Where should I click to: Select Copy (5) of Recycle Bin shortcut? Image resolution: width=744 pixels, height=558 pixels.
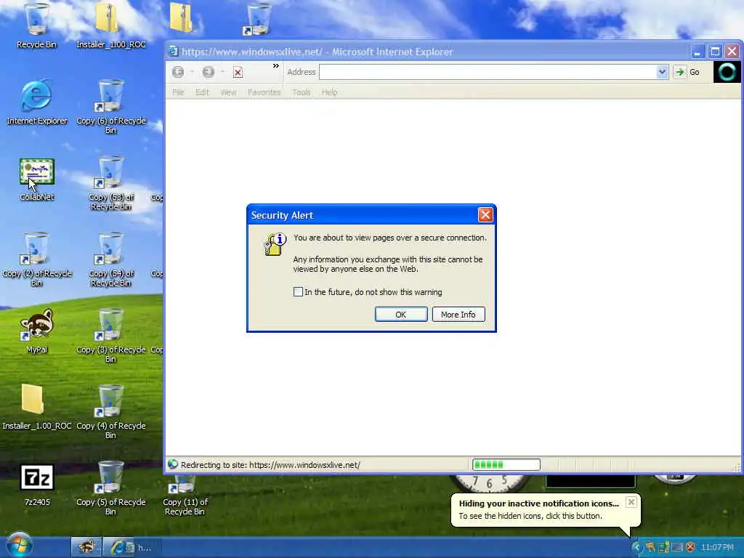[x=110, y=488]
